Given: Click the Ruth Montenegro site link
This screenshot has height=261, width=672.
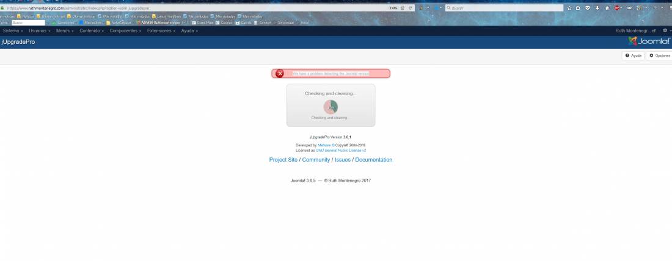Looking at the screenshot, I should pos(635,31).
